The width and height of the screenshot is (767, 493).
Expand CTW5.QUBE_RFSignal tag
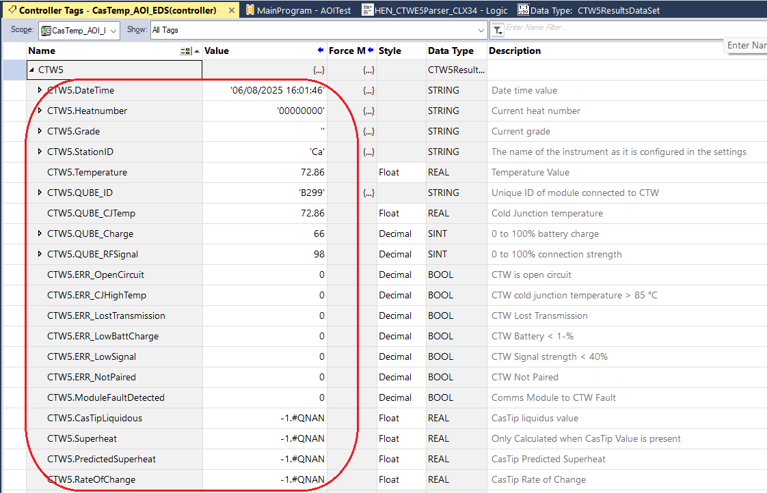coord(40,255)
